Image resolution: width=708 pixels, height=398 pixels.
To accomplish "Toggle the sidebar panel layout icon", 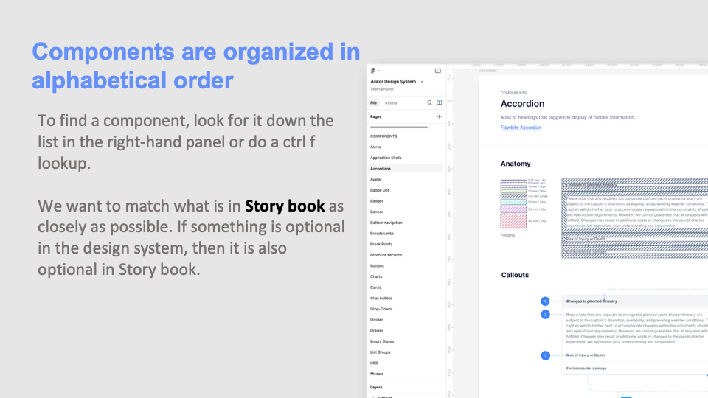I will point(437,71).
